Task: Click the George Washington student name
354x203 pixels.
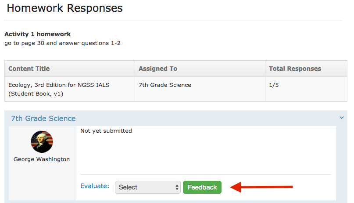Action: pyautogui.click(x=42, y=159)
